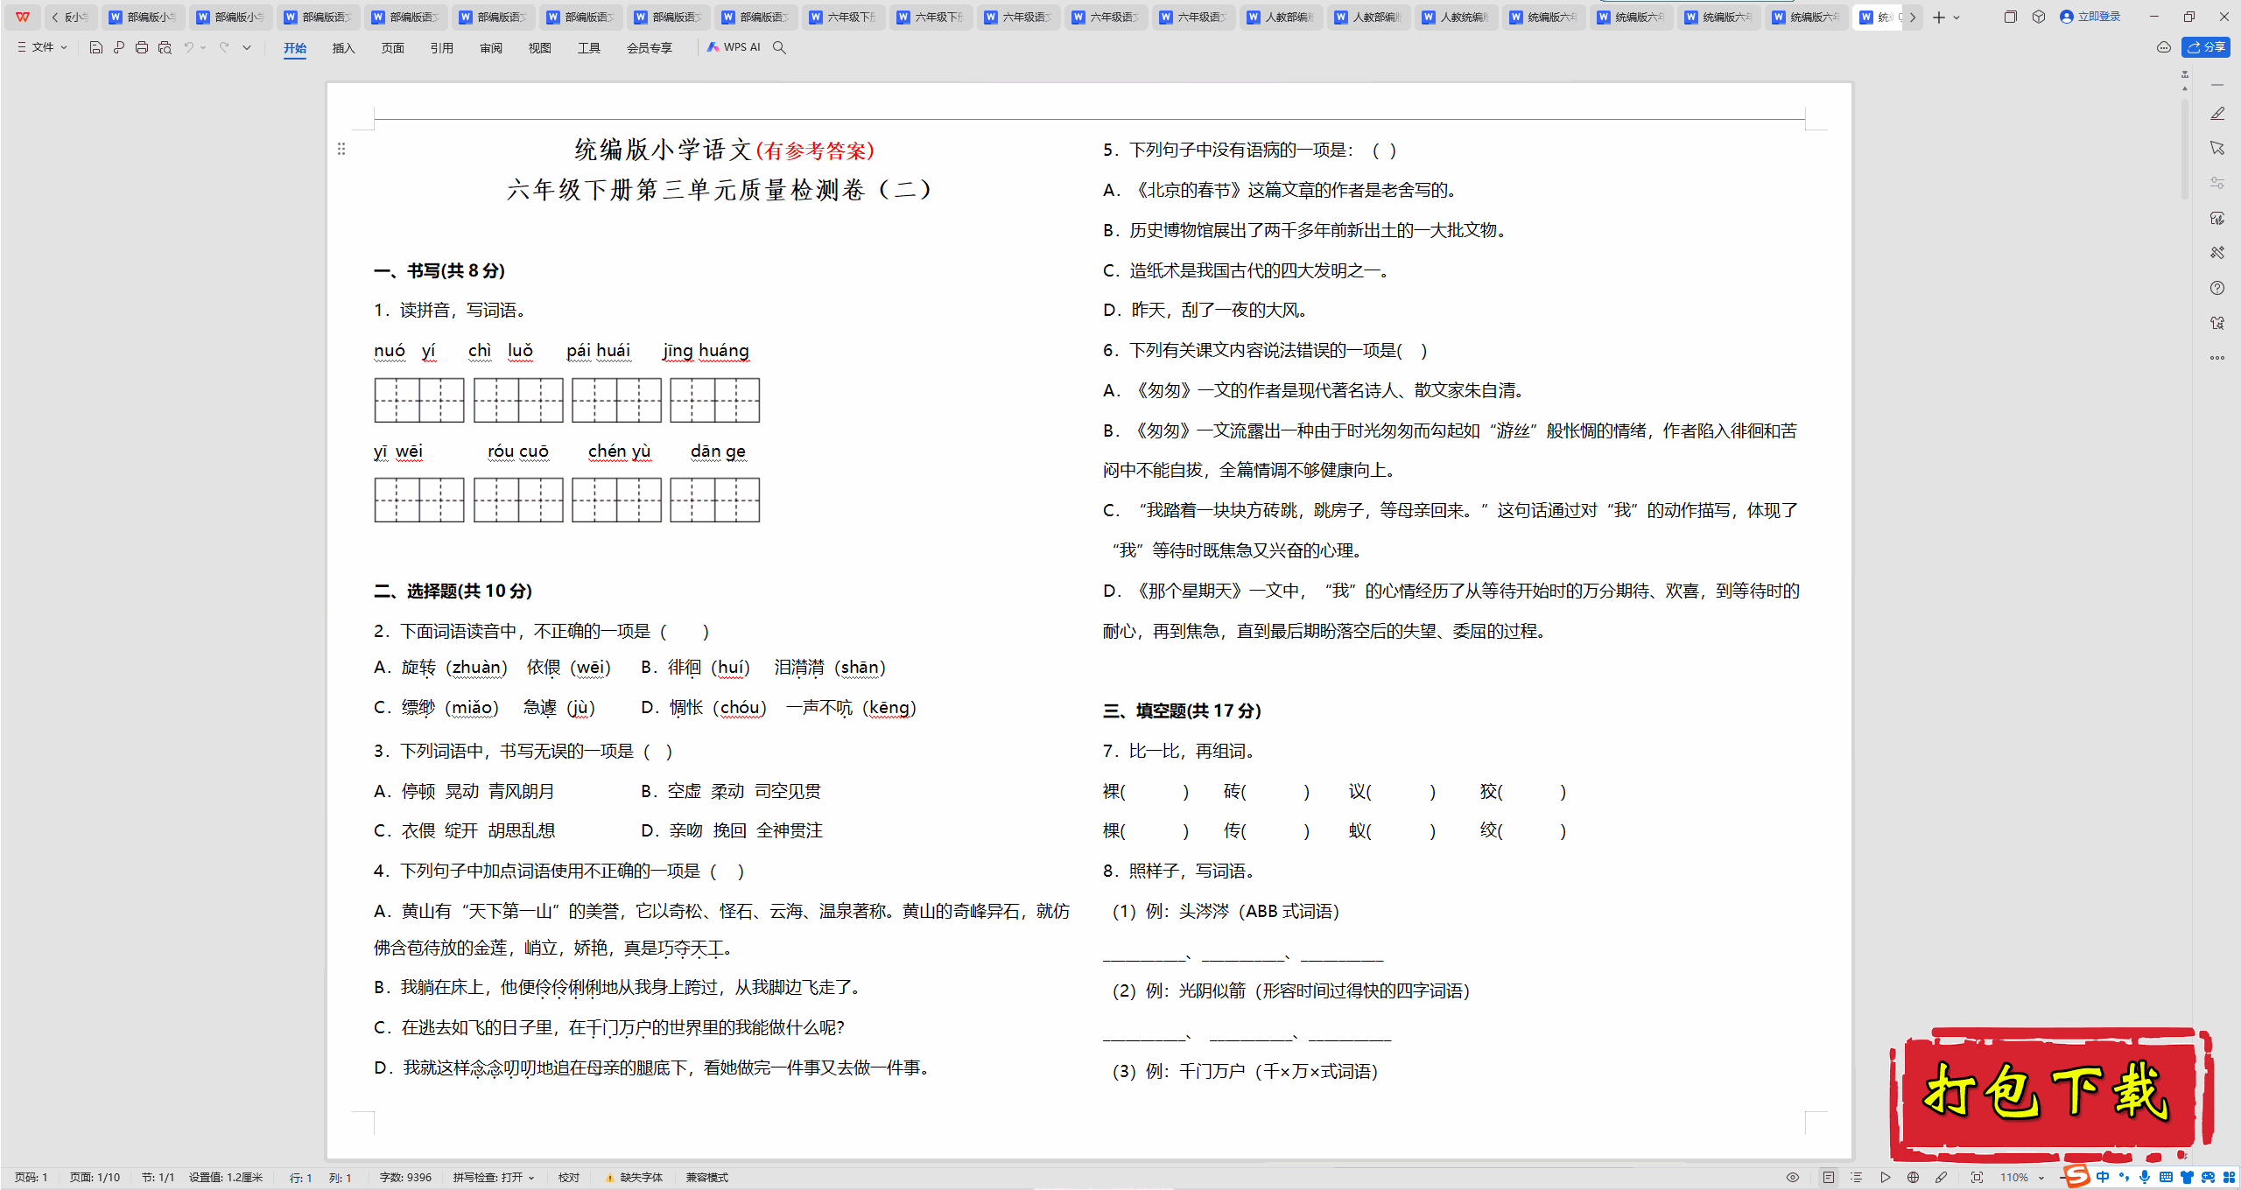2241x1190 pixels.
Task: Click the 分享 share button
Action: (x=2206, y=47)
